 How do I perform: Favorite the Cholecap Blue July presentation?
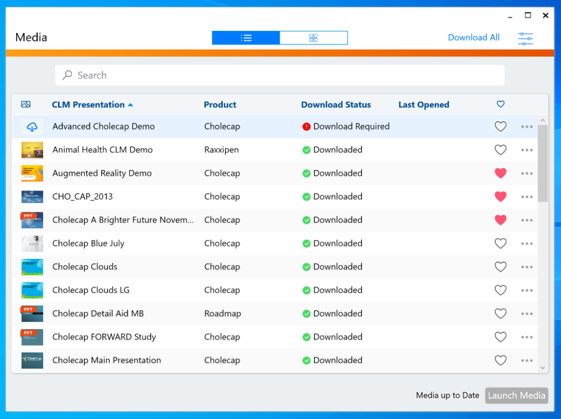pyautogui.click(x=500, y=244)
